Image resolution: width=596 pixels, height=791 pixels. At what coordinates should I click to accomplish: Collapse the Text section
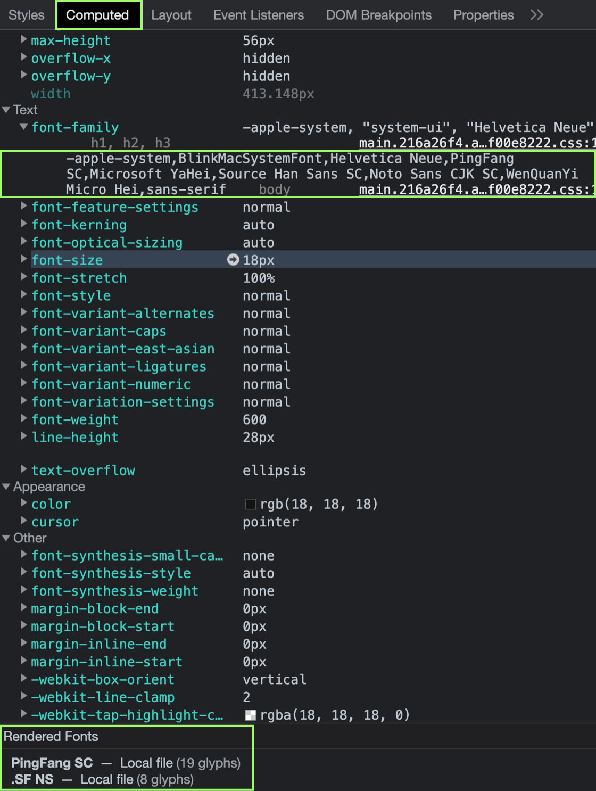coord(6,110)
